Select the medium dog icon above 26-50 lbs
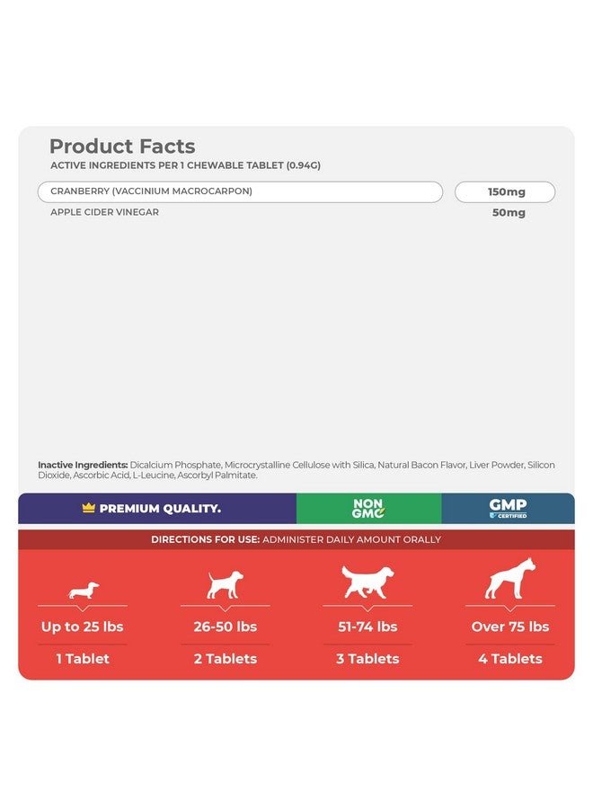 [x=225, y=584]
